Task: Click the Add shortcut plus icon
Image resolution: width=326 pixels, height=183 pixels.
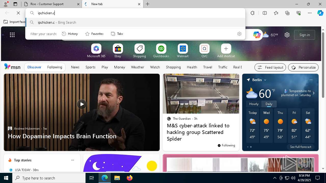Action: pyautogui.click(x=226, y=49)
